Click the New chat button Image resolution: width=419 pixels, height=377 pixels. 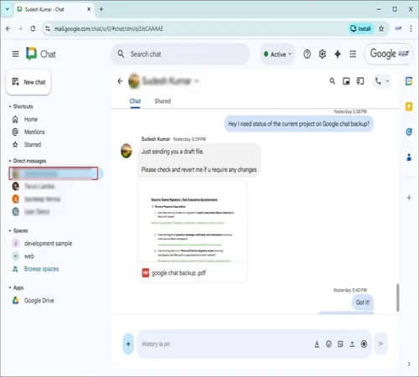28,82
